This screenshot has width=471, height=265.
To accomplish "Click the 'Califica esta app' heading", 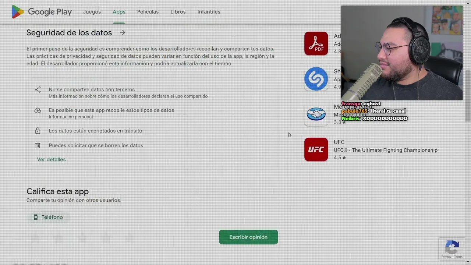I will [57, 191].
